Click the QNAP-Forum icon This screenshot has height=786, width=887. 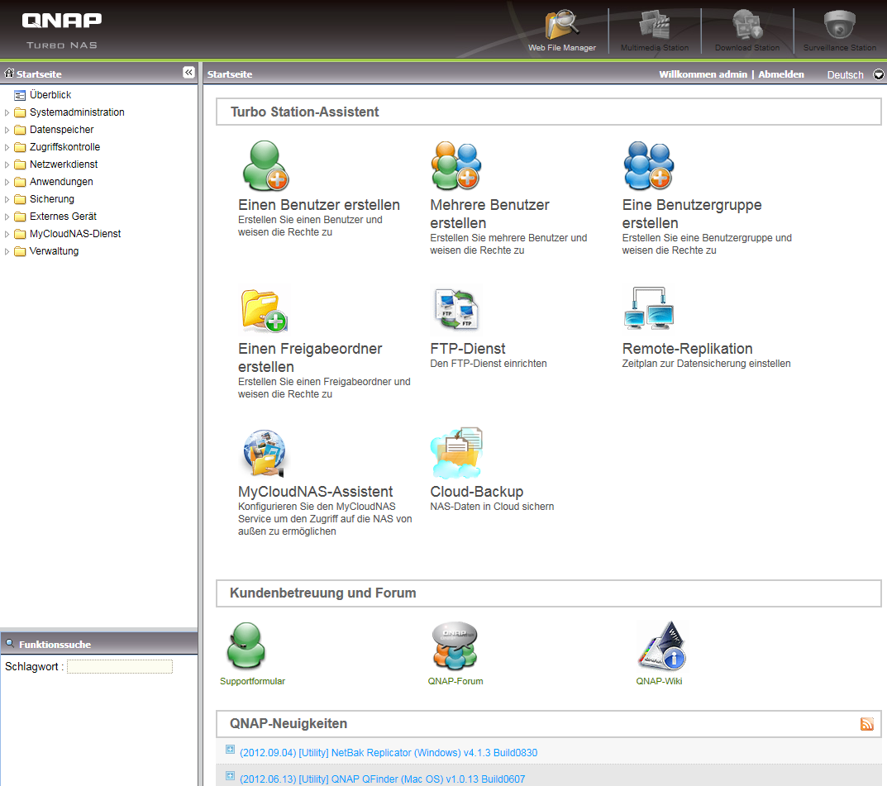coord(455,645)
